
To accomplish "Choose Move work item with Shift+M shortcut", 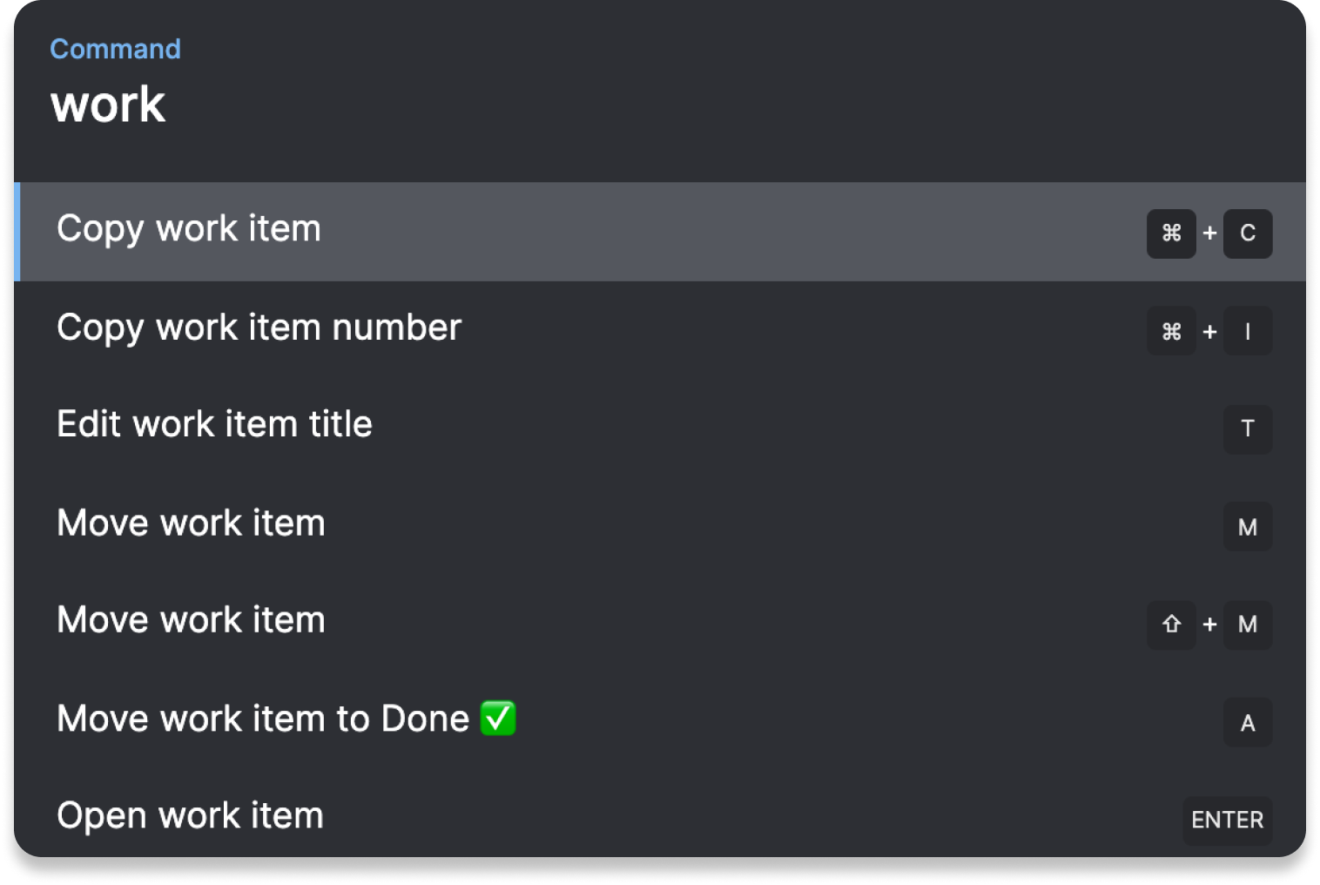I will pos(191,620).
